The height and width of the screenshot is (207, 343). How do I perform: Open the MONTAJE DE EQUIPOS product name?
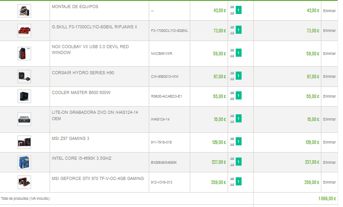75,7
